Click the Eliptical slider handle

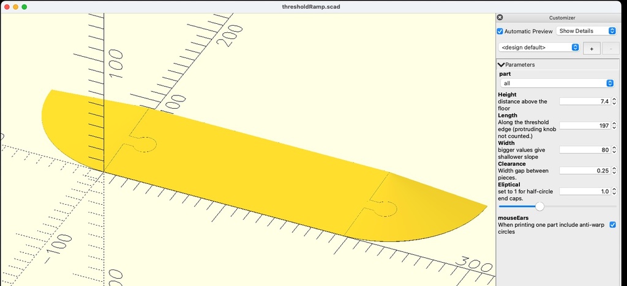pos(540,206)
